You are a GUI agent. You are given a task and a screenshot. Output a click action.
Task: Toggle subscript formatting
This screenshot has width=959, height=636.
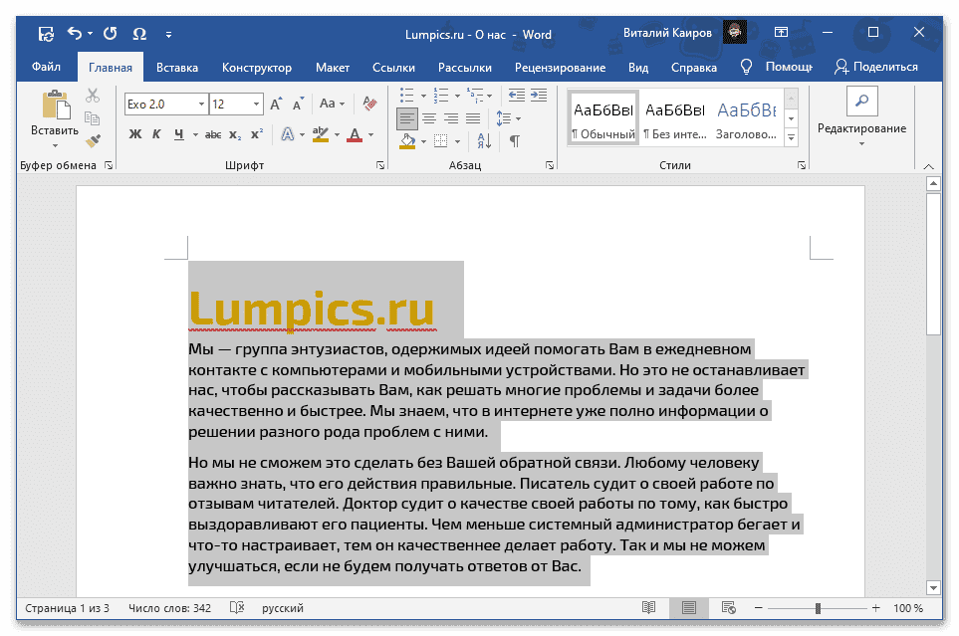click(237, 134)
